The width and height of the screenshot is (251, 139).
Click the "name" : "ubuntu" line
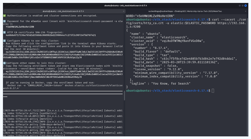146,34
